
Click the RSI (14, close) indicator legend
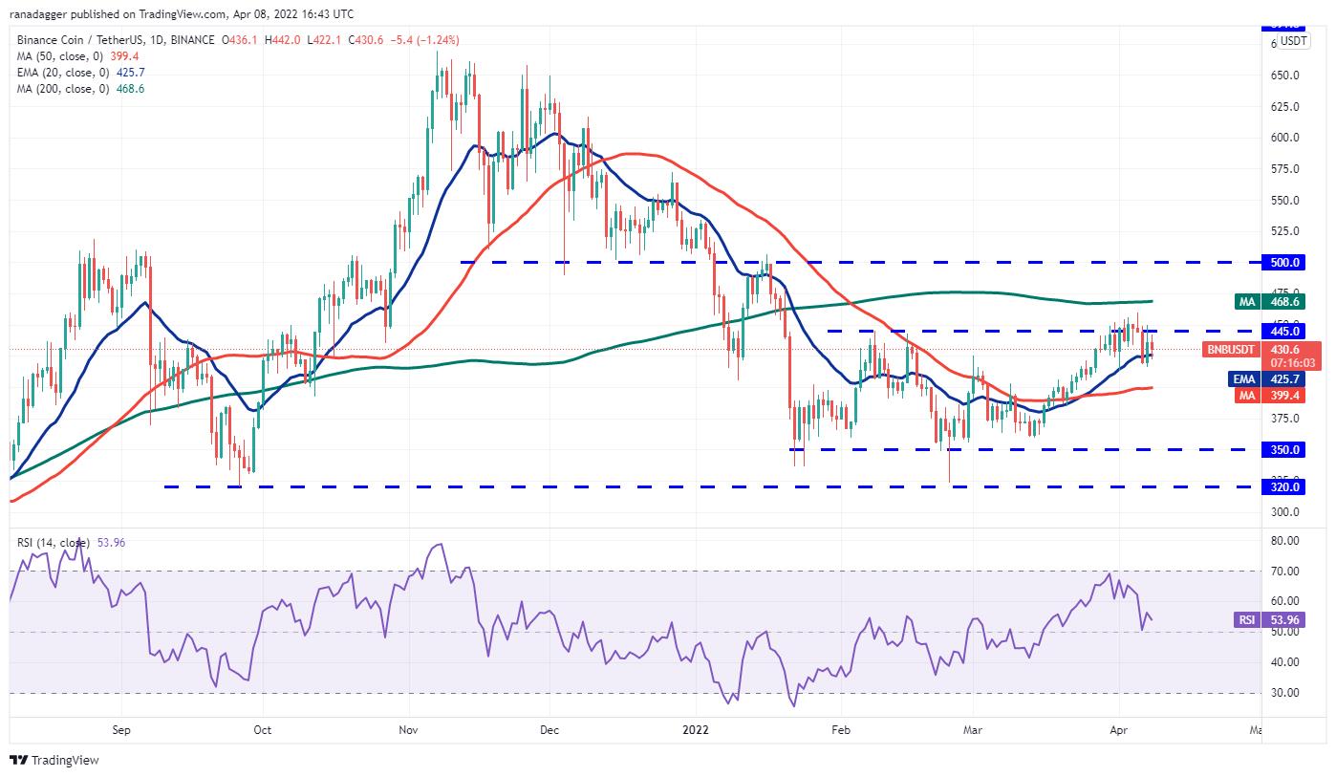tap(54, 543)
